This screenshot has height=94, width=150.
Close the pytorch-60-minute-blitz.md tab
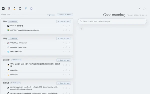pos(69,88)
